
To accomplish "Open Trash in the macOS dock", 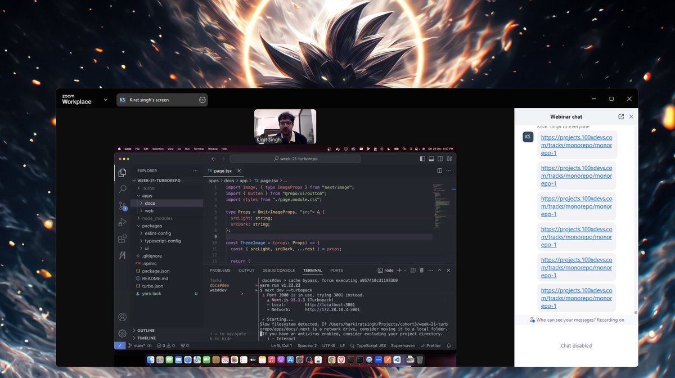I will [420, 359].
